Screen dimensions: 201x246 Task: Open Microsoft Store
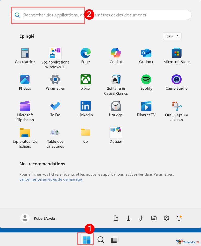pos(176,56)
